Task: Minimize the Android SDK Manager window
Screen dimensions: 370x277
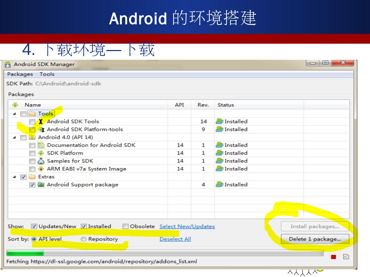Action: [x=313, y=63]
